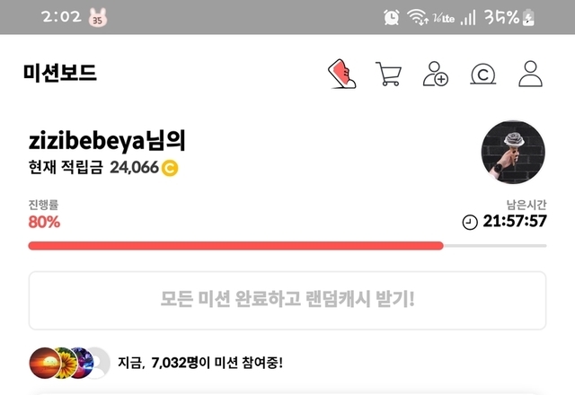Open the red sneaker step-counter icon
Image resolution: width=575 pixels, height=395 pixels.
(x=341, y=74)
